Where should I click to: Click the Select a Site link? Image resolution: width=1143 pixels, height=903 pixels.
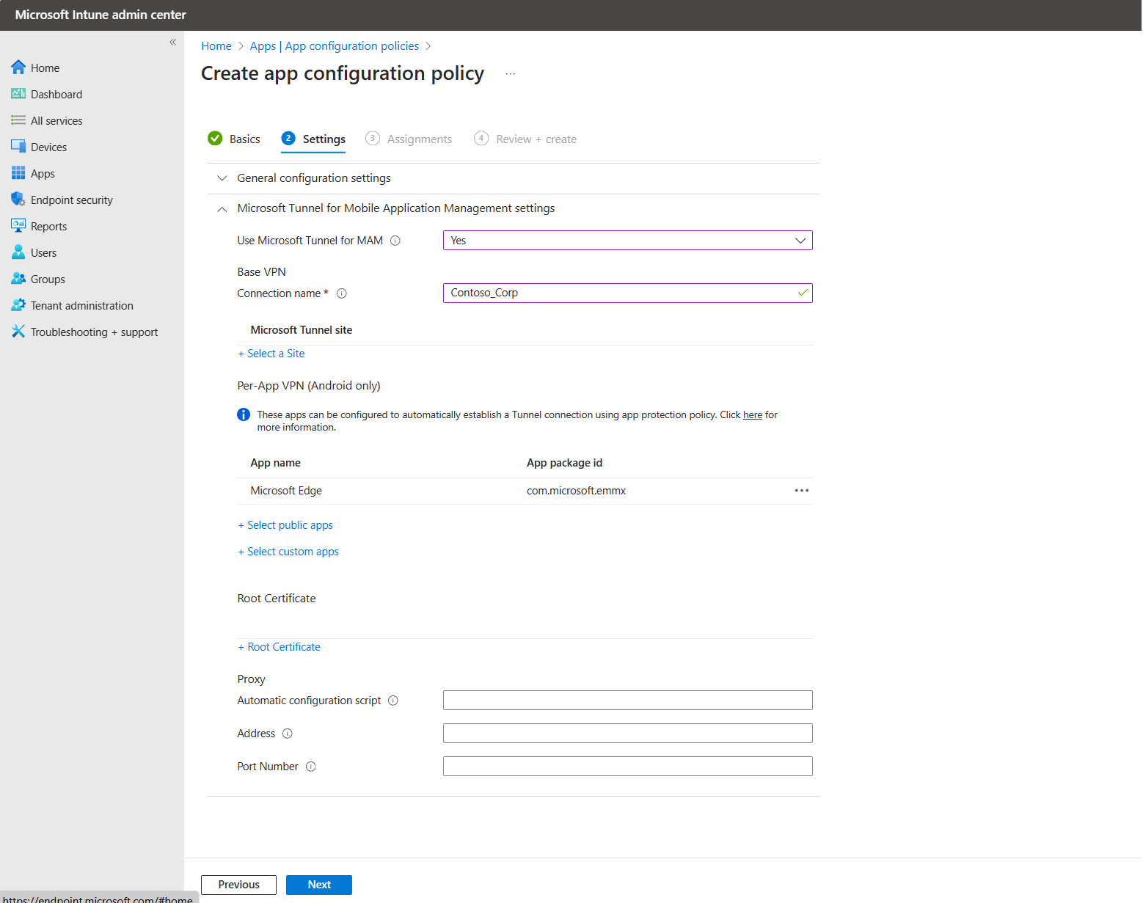tap(271, 353)
